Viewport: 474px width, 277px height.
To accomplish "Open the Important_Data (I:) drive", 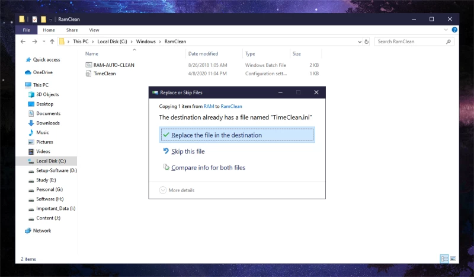I will pos(56,208).
